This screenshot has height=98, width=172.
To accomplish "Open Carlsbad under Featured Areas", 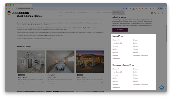I will [136, 46].
